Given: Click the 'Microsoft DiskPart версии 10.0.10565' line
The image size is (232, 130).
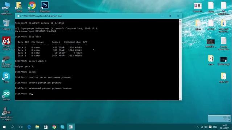Looking at the screenshot, I should pyautogui.click(x=40, y=23).
